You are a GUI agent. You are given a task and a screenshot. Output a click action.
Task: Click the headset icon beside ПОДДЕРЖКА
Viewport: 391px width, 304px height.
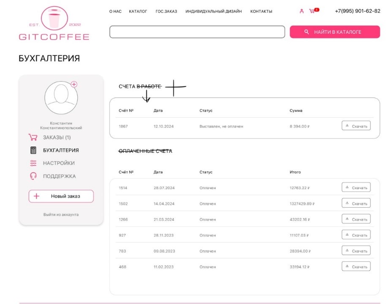[33, 176]
